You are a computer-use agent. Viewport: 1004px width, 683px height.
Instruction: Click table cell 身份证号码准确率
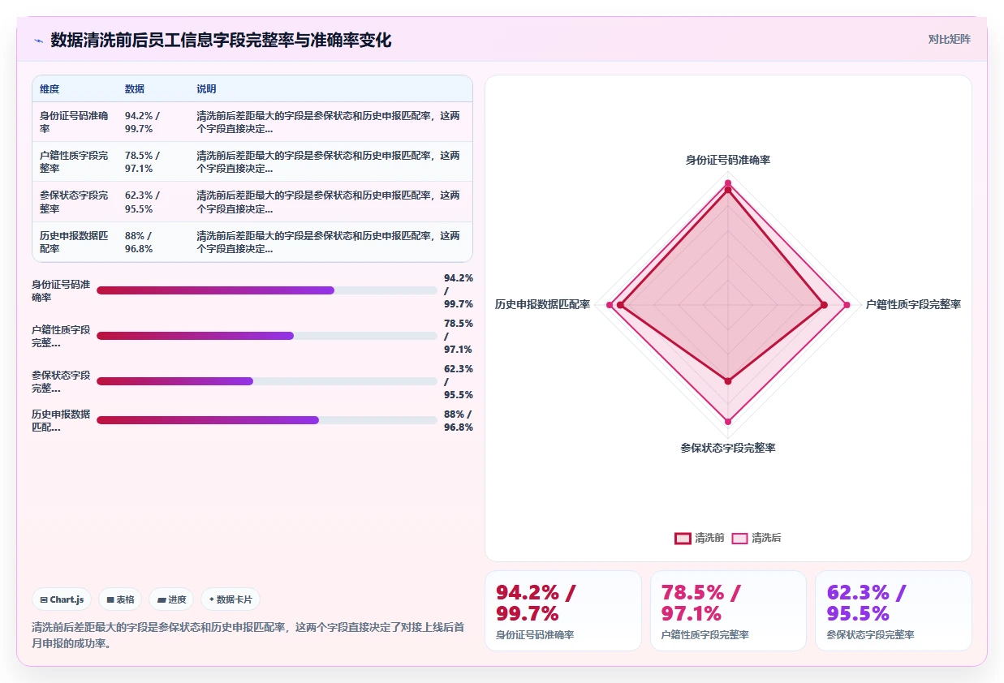tap(75, 122)
